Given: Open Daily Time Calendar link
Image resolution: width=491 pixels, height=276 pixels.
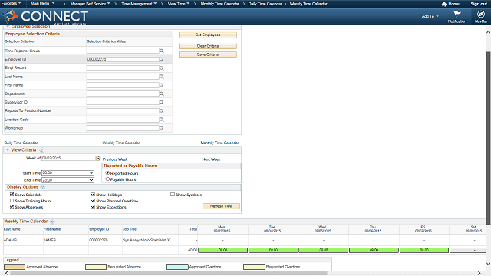Looking at the screenshot, I should [21, 143].
